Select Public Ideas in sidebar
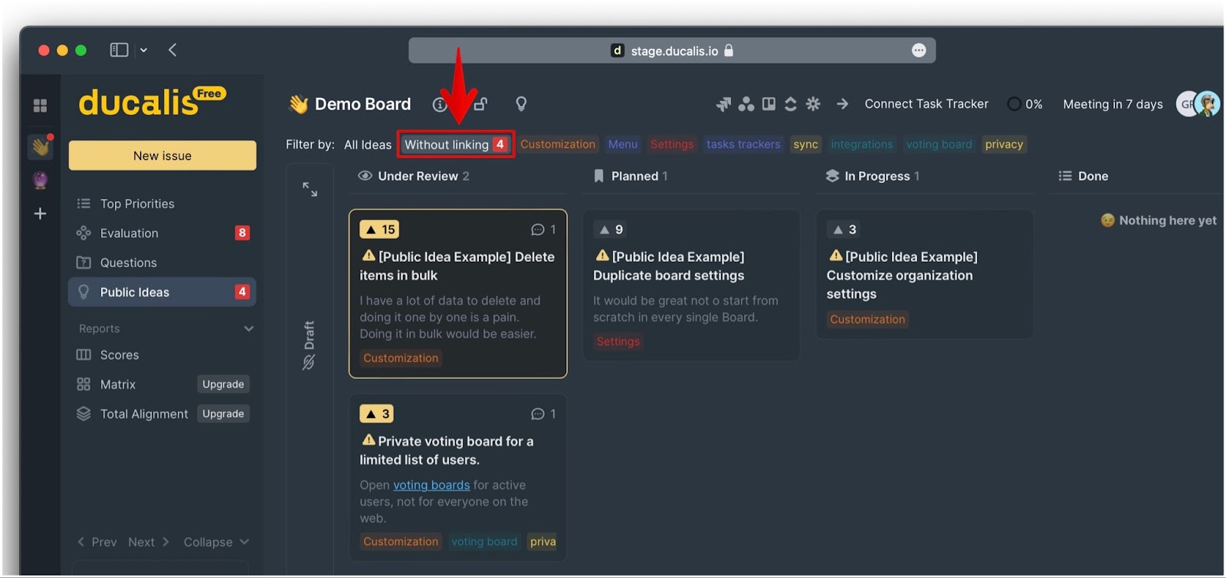This screenshot has width=1226, height=578. pos(162,292)
